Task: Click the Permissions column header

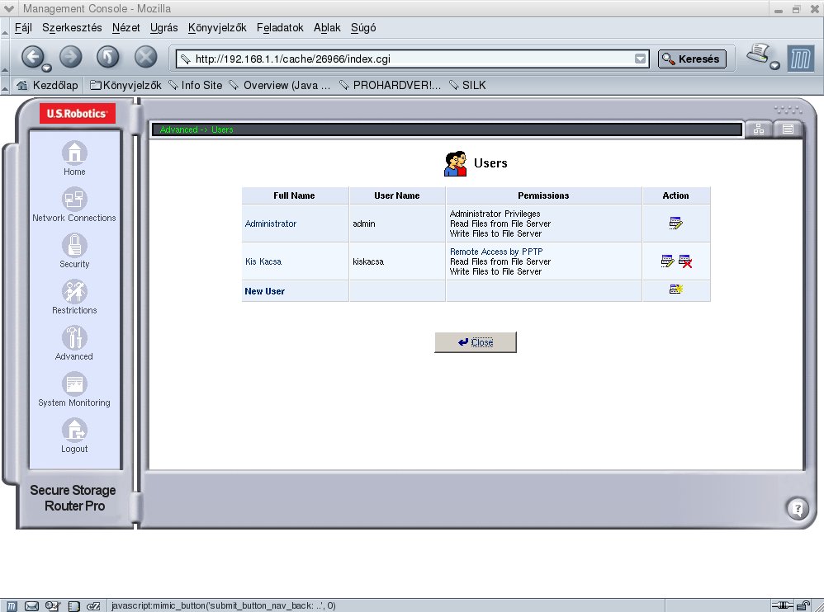Action: click(543, 195)
